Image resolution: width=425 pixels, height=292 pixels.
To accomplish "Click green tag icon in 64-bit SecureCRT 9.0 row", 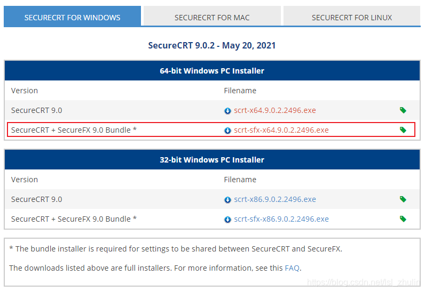I will pos(403,110).
